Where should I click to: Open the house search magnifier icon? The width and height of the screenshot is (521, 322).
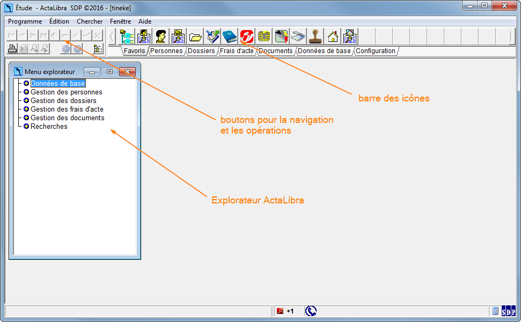click(x=350, y=36)
